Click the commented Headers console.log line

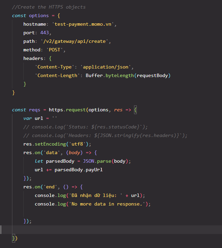point(106,135)
